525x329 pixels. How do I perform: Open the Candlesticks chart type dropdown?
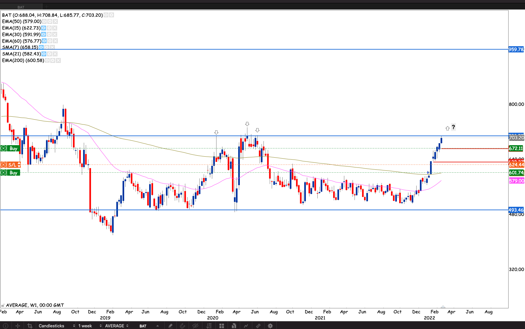click(x=57, y=326)
